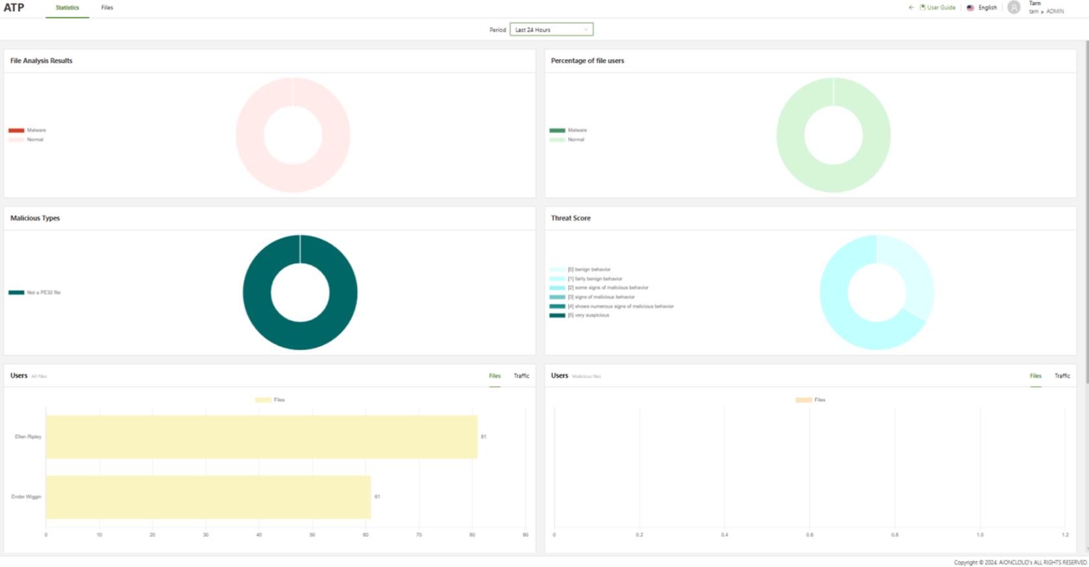Select the Statistics tab

(x=67, y=8)
